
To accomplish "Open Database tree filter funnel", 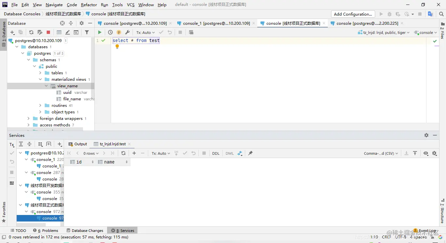I will (x=87, y=32).
